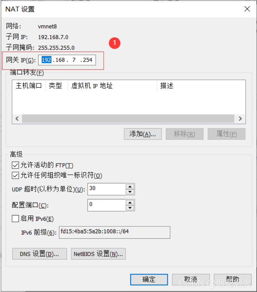Click the port forwarding list right scroll arrow
Screen dimensions: 257x292
pos(240,119)
